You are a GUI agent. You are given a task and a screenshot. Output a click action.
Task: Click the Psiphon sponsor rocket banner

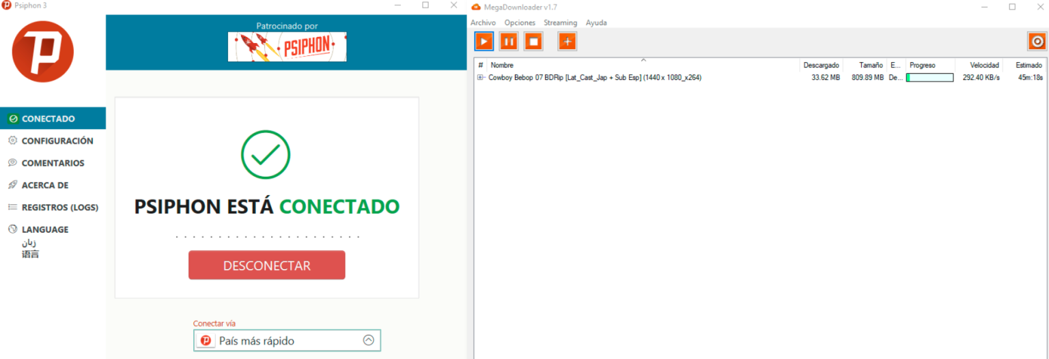(x=288, y=46)
